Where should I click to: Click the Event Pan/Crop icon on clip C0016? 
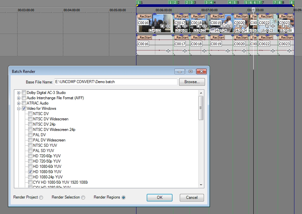pos(162,26)
